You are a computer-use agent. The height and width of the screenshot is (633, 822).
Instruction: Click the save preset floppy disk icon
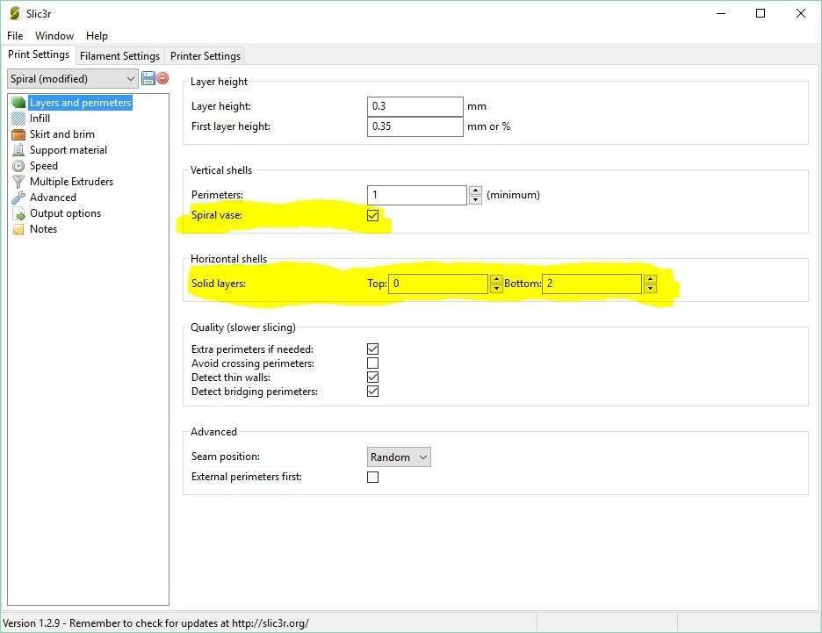[148, 79]
